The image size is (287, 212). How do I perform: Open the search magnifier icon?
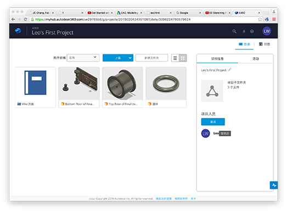tap(234, 31)
